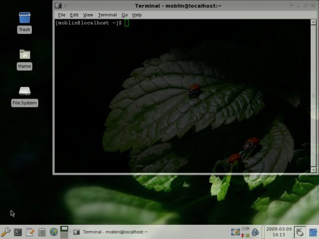Launch terminal from the panel launcher
The image size is (319, 239).
tap(18, 232)
